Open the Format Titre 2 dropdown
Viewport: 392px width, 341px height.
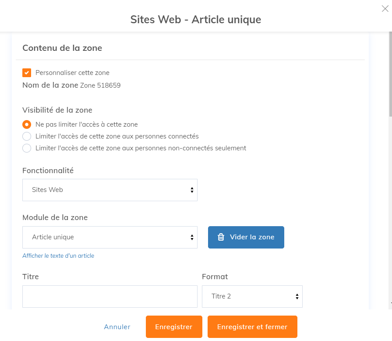click(x=252, y=296)
